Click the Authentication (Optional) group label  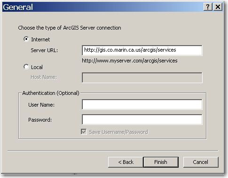point(51,93)
